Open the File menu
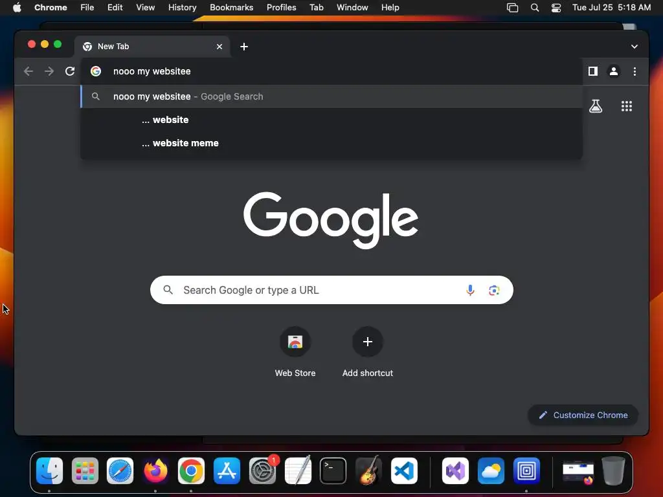This screenshot has height=497, width=663. [x=87, y=8]
